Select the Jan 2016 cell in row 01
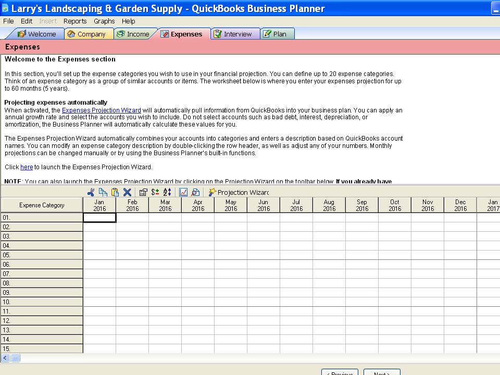The image size is (500, 375). coord(99,218)
